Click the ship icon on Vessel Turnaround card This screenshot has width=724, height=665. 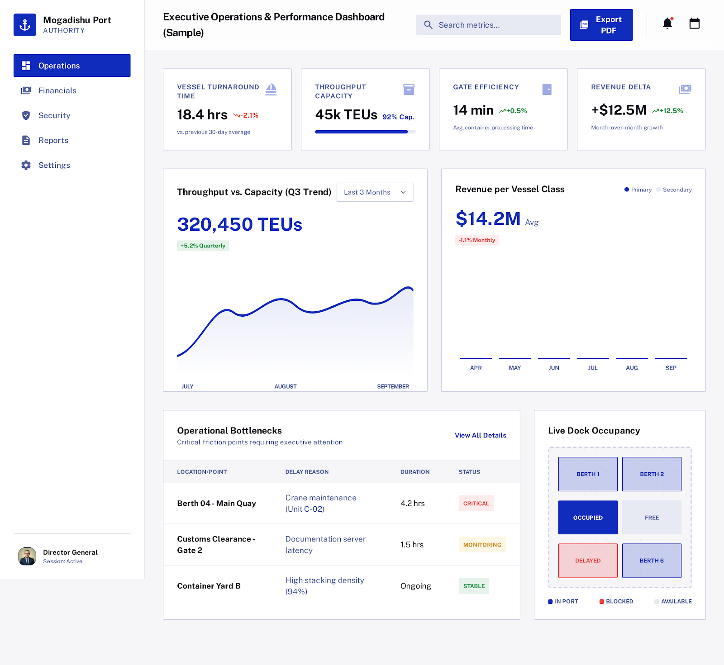271,89
